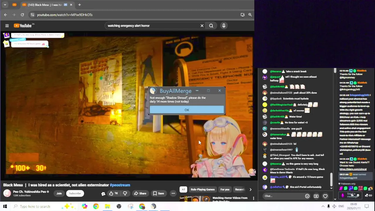
Task: Select Role-Playing Games filter chip
Action: click(203, 189)
